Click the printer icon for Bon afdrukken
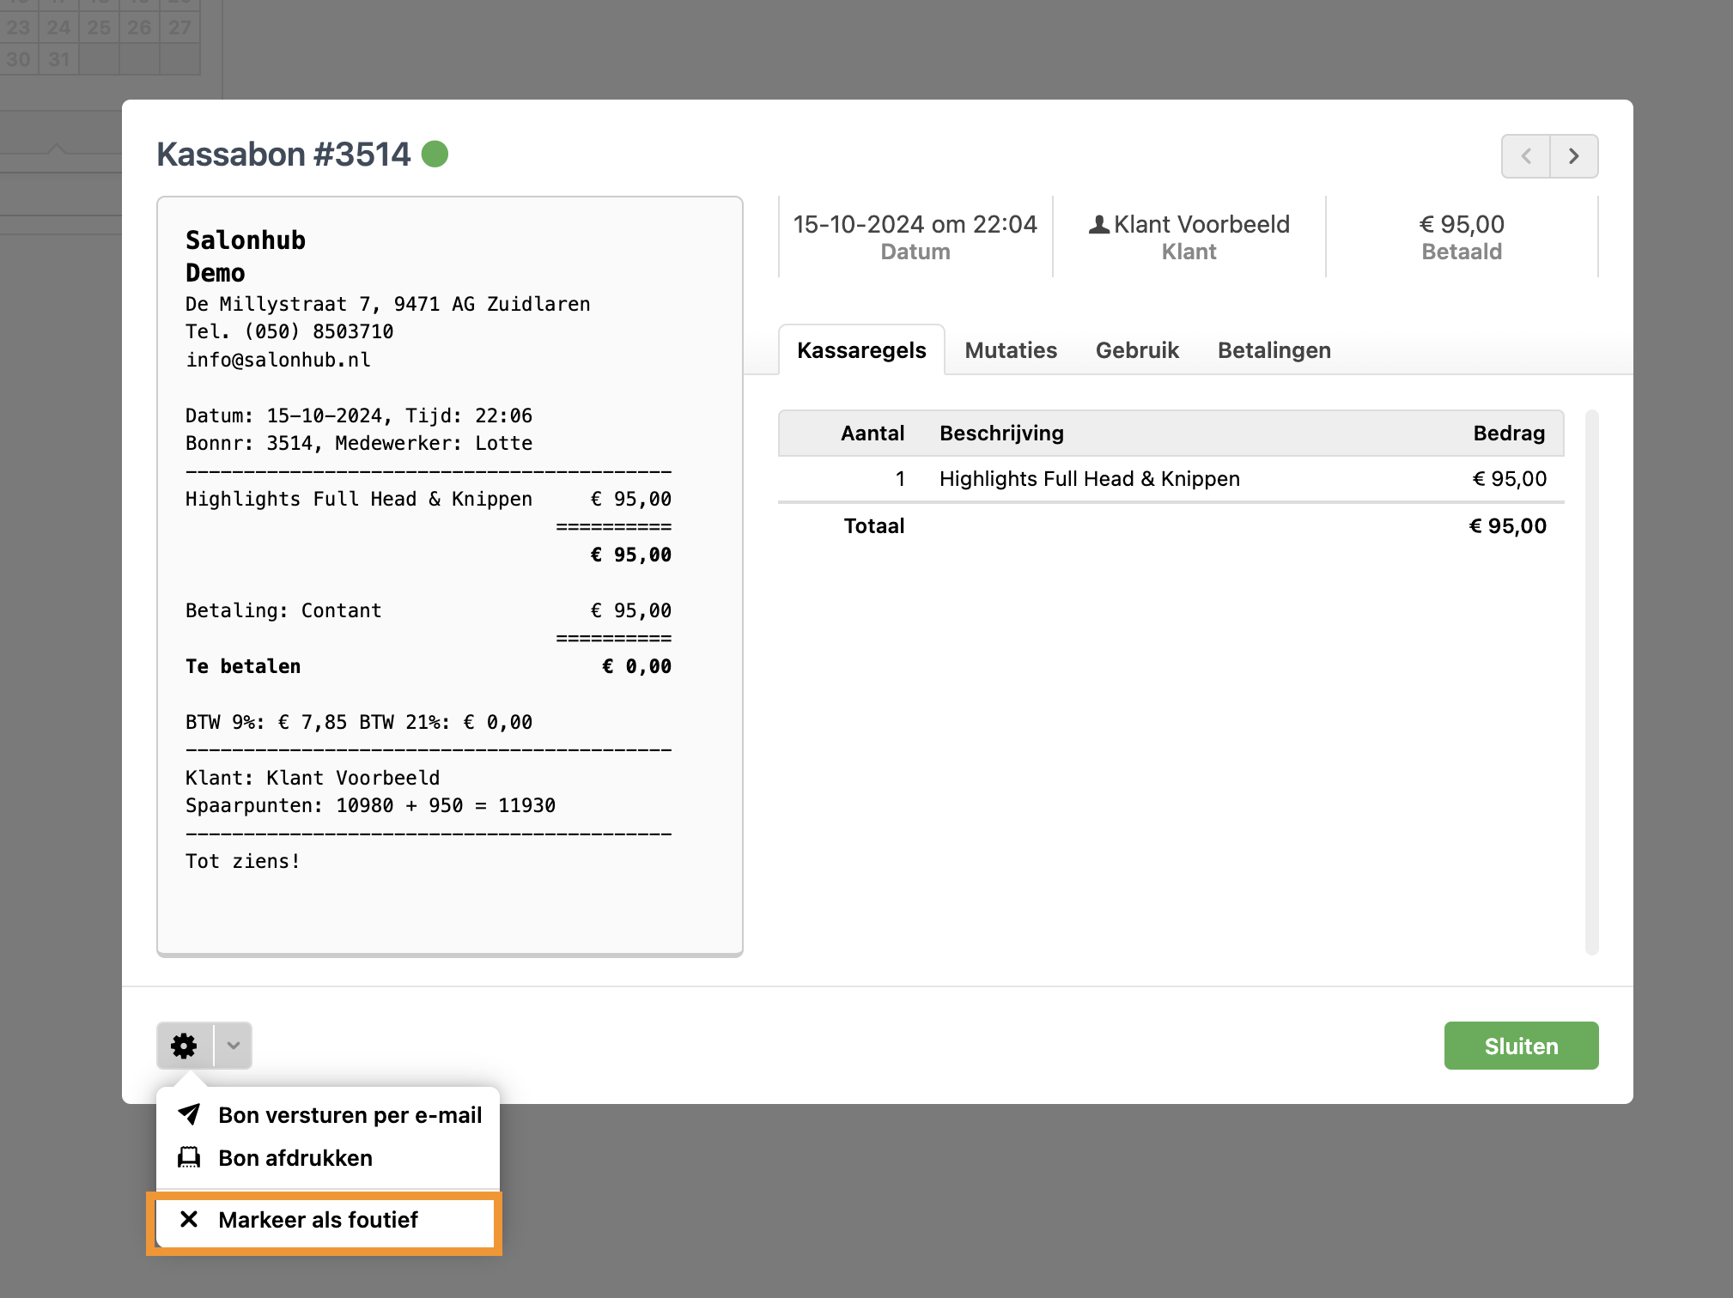This screenshot has width=1733, height=1298. pyautogui.click(x=189, y=1158)
